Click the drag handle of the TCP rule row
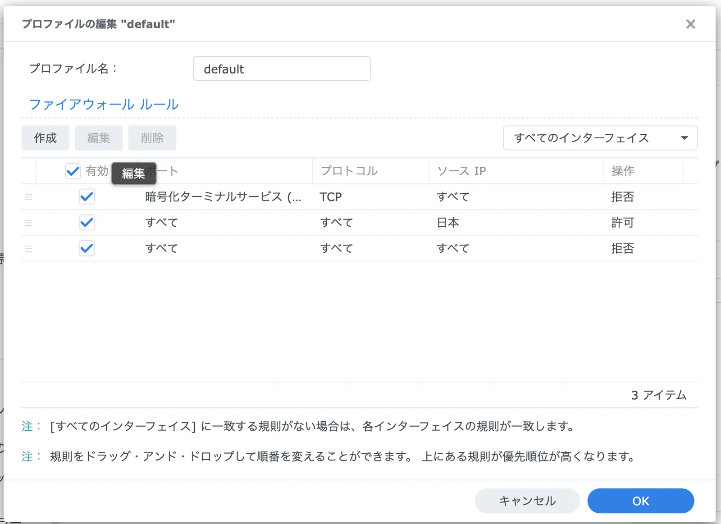The image size is (721, 524). (x=28, y=197)
